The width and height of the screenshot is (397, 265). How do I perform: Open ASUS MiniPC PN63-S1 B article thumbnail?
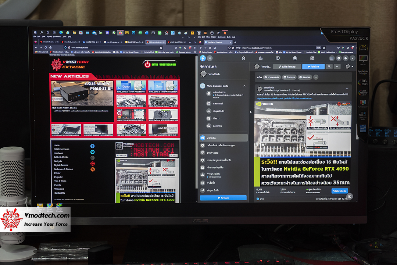(82, 93)
